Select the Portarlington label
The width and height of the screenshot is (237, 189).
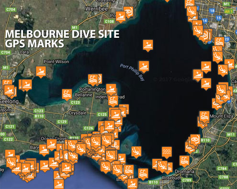(x=92, y=89)
